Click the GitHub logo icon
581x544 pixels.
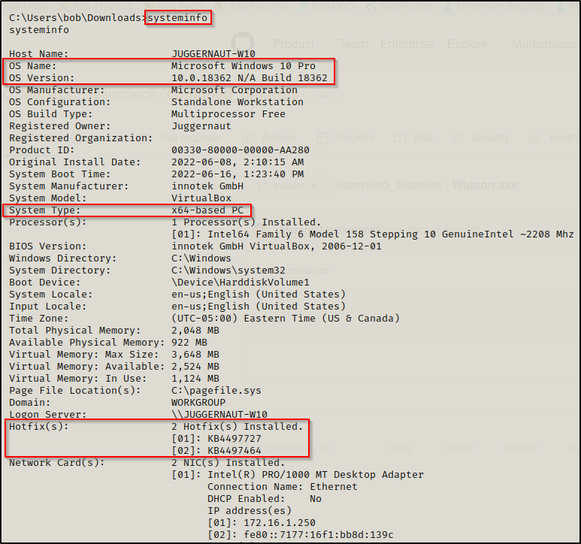(242, 44)
